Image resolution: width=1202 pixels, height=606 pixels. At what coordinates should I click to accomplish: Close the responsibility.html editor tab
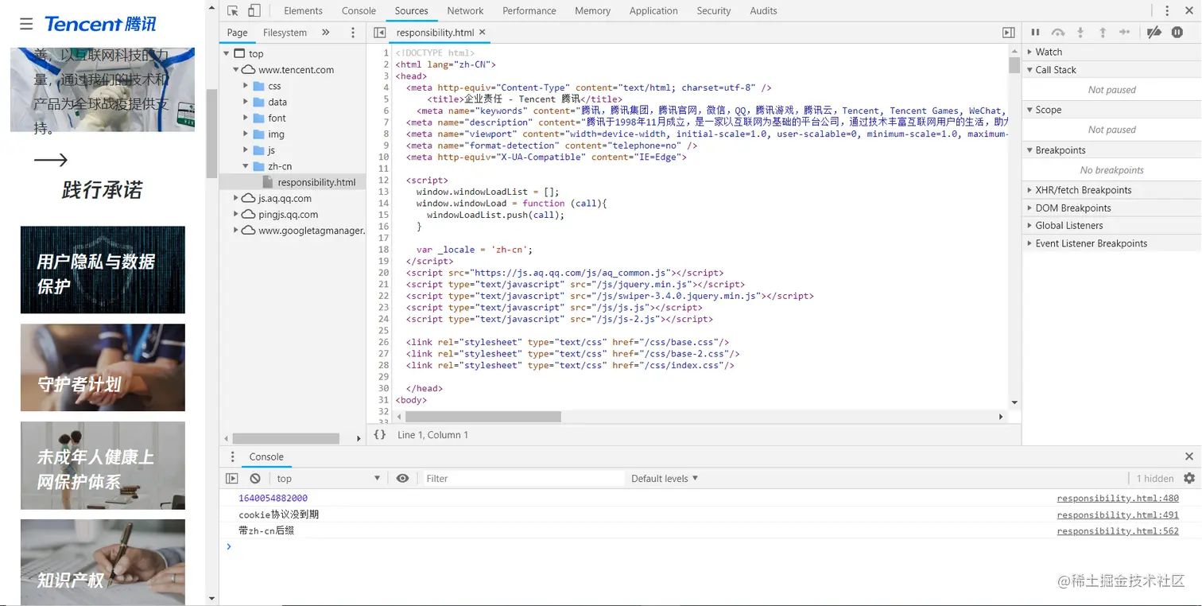pos(483,33)
